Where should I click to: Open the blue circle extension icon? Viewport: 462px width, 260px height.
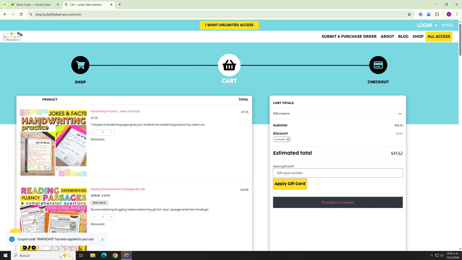(429, 14)
